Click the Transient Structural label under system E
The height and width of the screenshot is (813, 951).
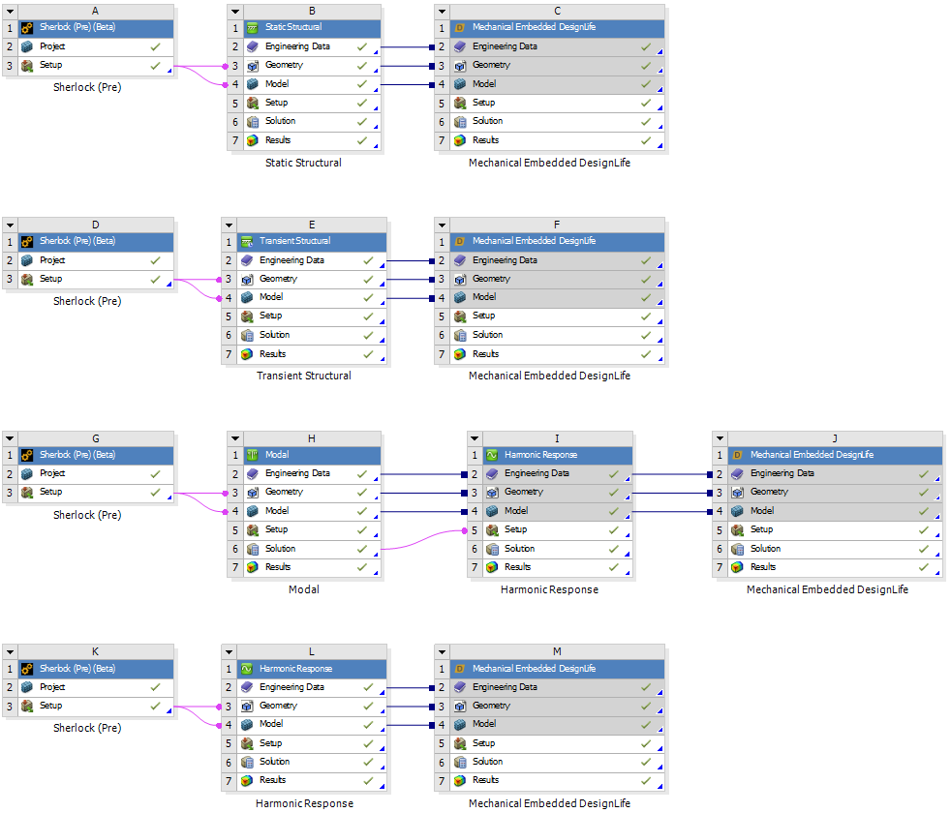point(304,376)
